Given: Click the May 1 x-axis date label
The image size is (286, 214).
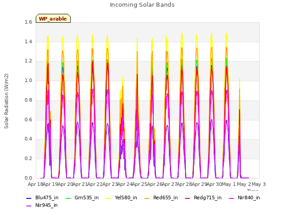Looking at the screenshot, I should (x=229, y=184).
